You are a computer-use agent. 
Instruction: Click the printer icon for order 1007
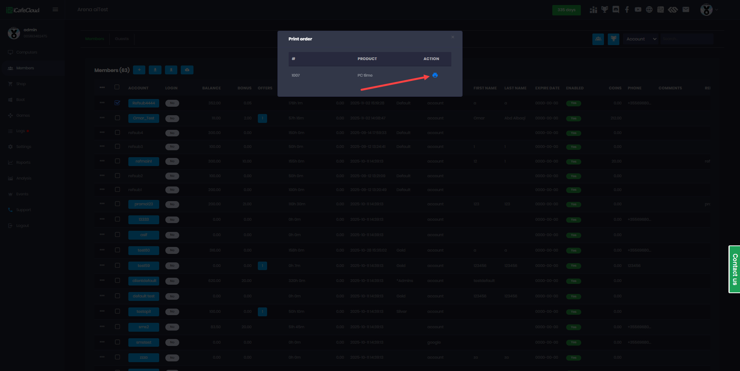pyautogui.click(x=435, y=76)
